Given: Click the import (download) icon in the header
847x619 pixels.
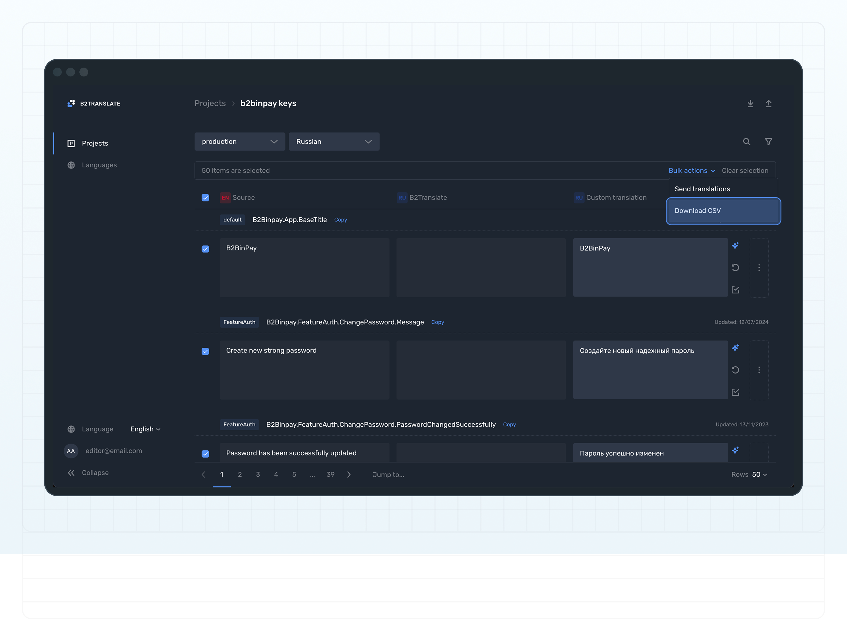Looking at the screenshot, I should [750, 103].
